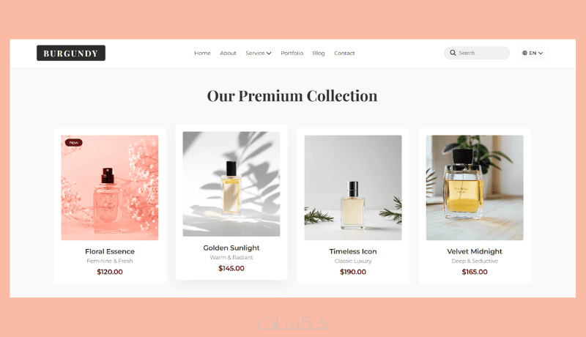Click the New badge on Floral Essence

74,143
